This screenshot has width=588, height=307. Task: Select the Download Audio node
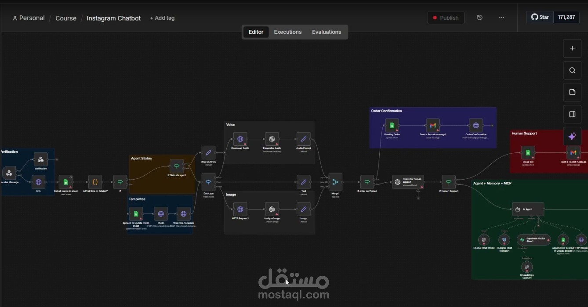pos(240,139)
